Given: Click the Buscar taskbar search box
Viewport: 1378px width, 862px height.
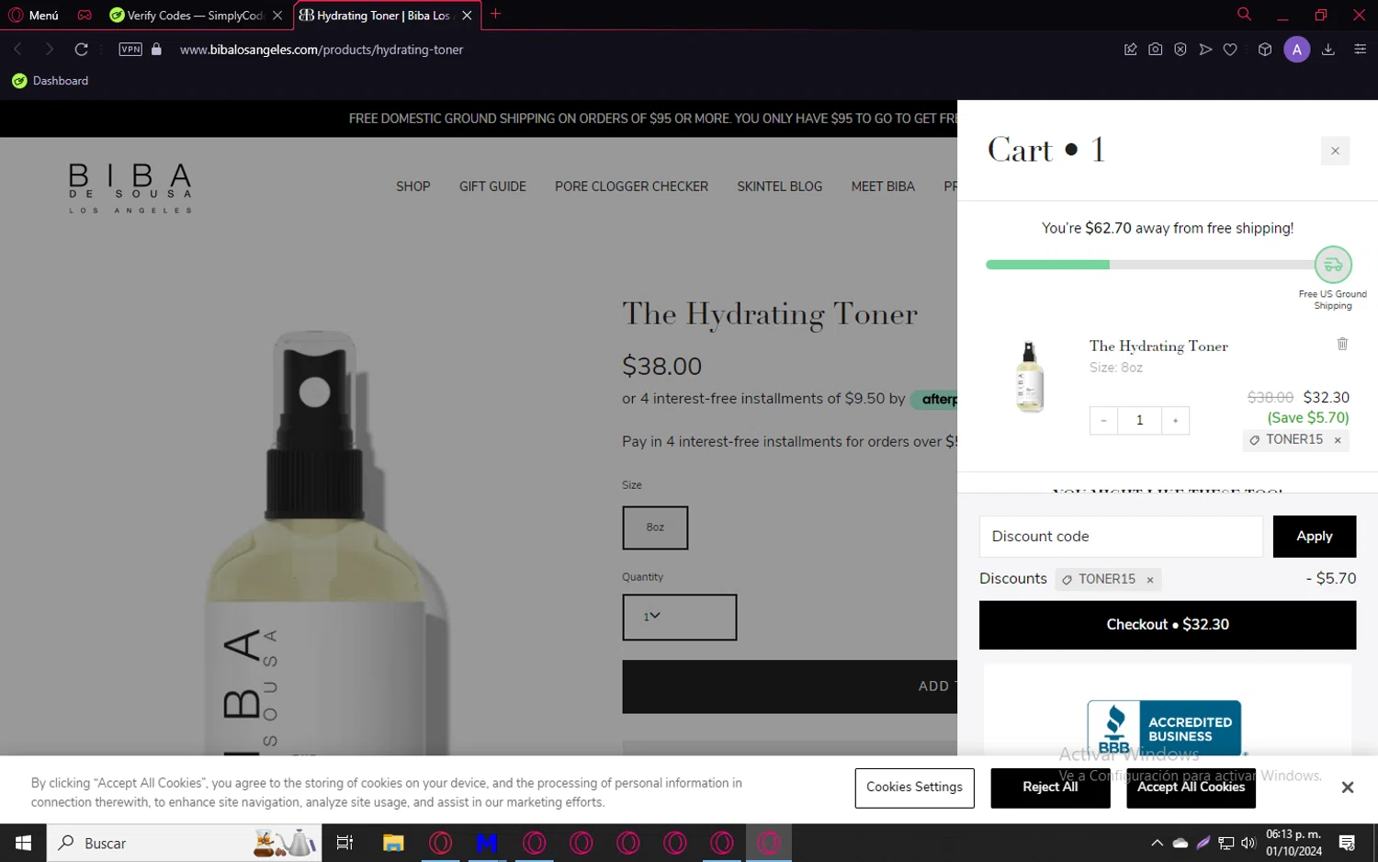Looking at the screenshot, I should coord(184,843).
